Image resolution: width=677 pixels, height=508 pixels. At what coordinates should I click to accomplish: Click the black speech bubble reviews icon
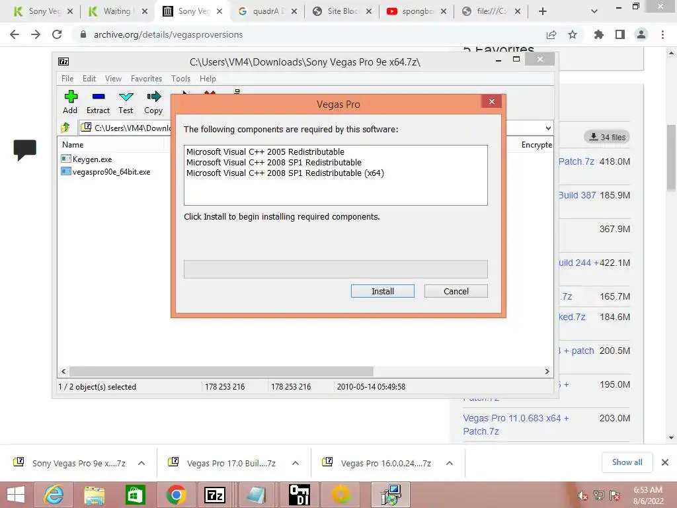pos(24,150)
